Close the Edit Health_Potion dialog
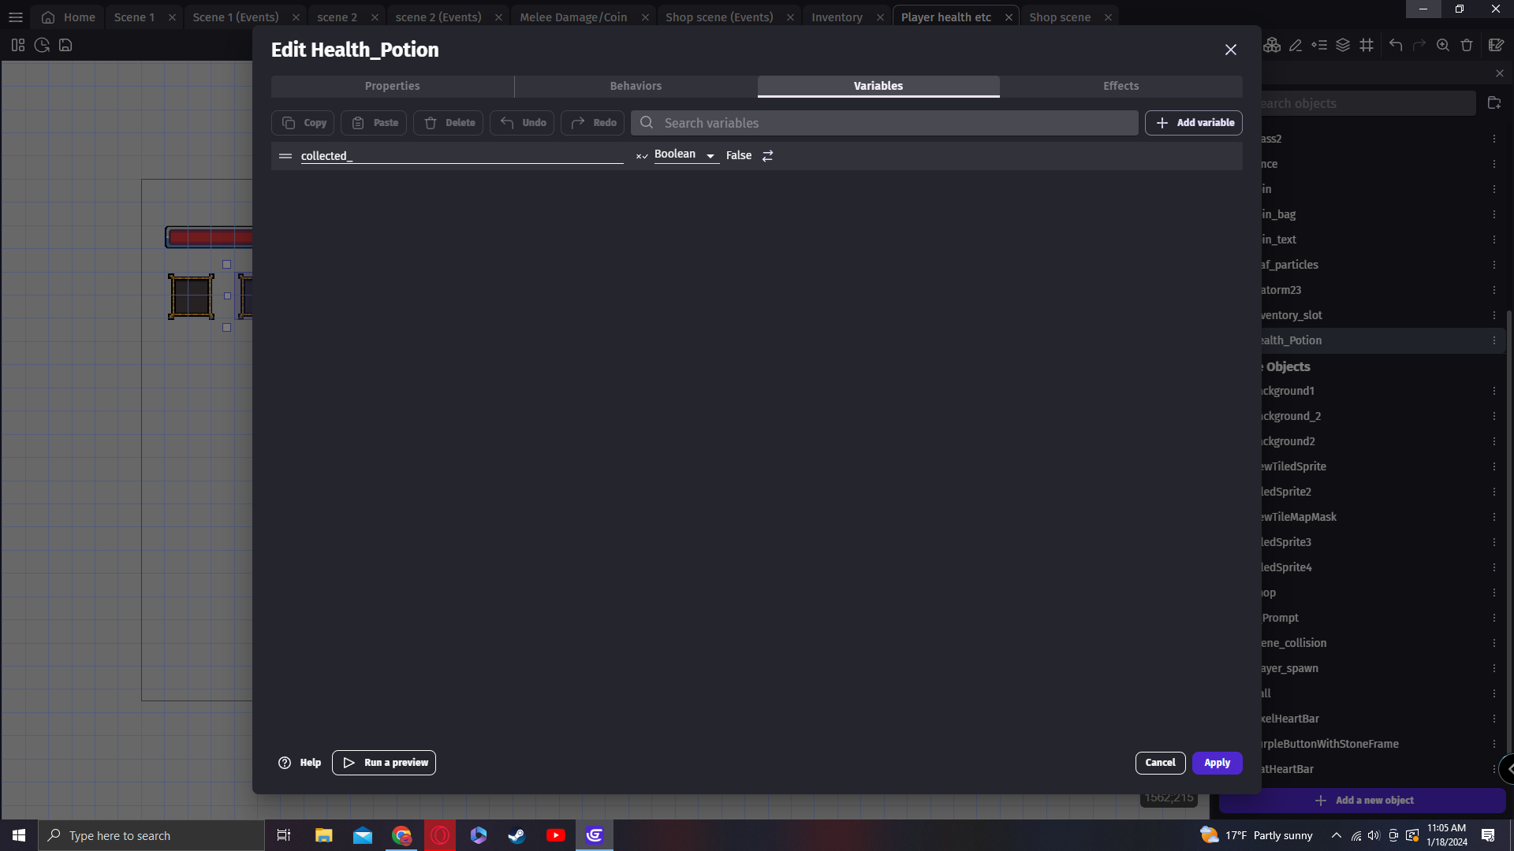1514x851 pixels. 1230,50
